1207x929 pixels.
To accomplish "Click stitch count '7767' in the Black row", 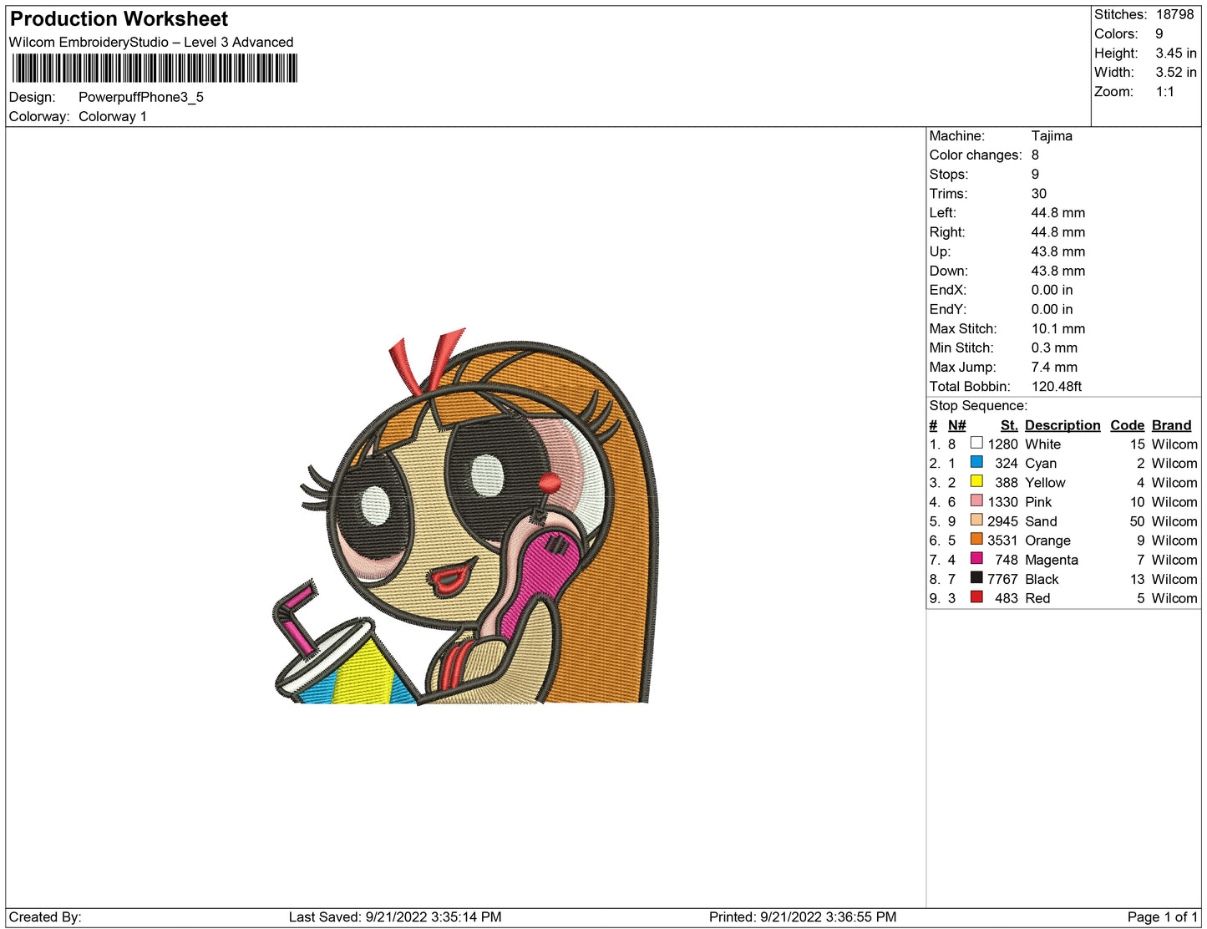I will [x=1002, y=579].
